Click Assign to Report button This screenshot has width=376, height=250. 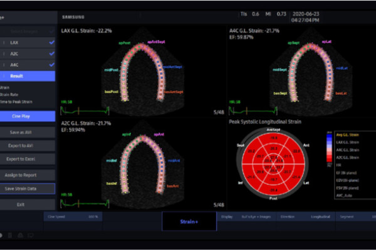coord(28,174)
